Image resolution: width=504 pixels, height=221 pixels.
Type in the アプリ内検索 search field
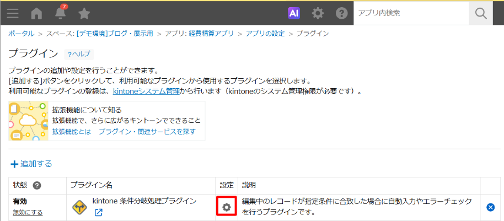click(x=410, y=13)
